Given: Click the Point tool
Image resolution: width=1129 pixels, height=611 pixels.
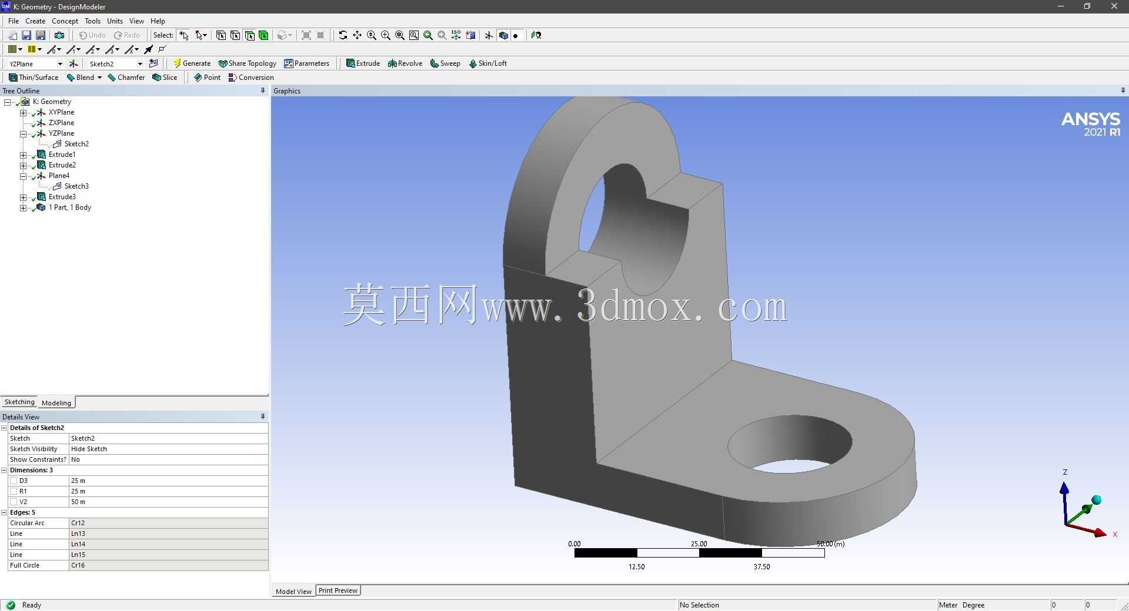Looking at the screenshot, I should [207, 78].
